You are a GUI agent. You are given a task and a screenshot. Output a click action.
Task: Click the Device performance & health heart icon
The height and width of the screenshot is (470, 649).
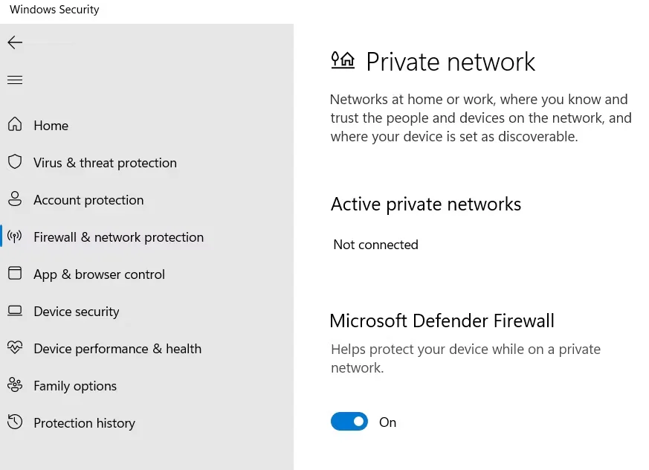tap(15, 348)
